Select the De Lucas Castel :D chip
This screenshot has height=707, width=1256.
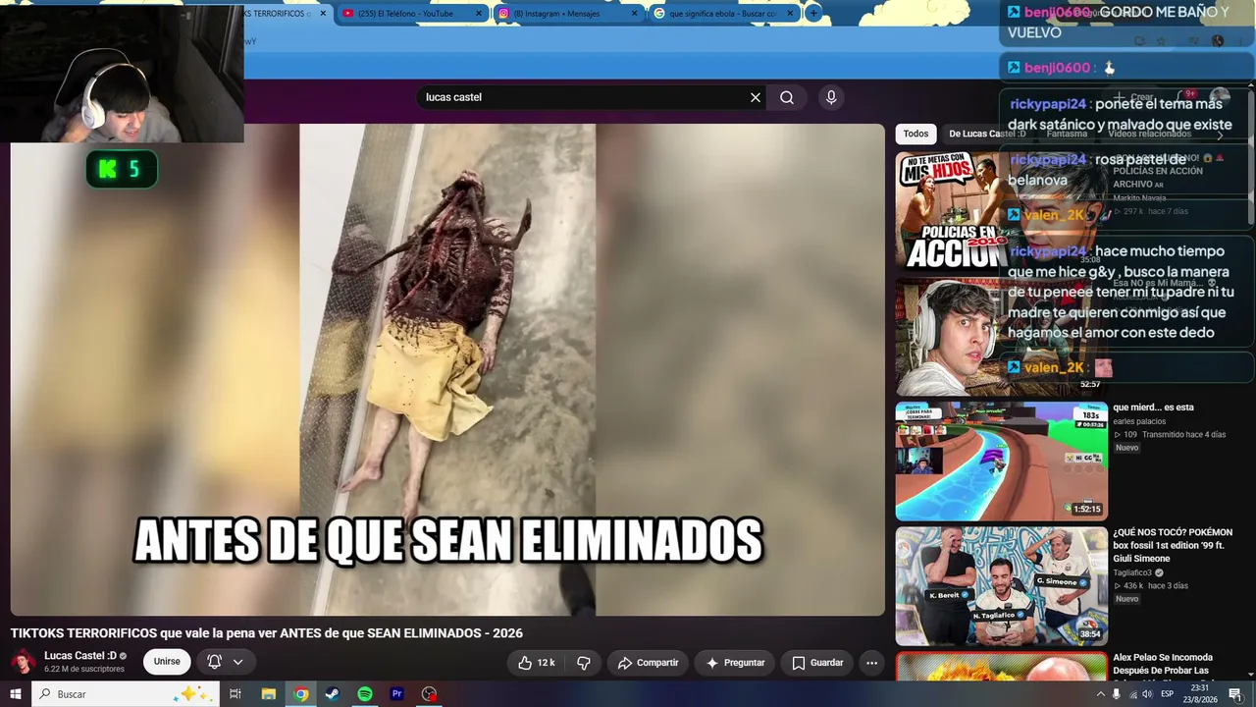coord(987,134)
